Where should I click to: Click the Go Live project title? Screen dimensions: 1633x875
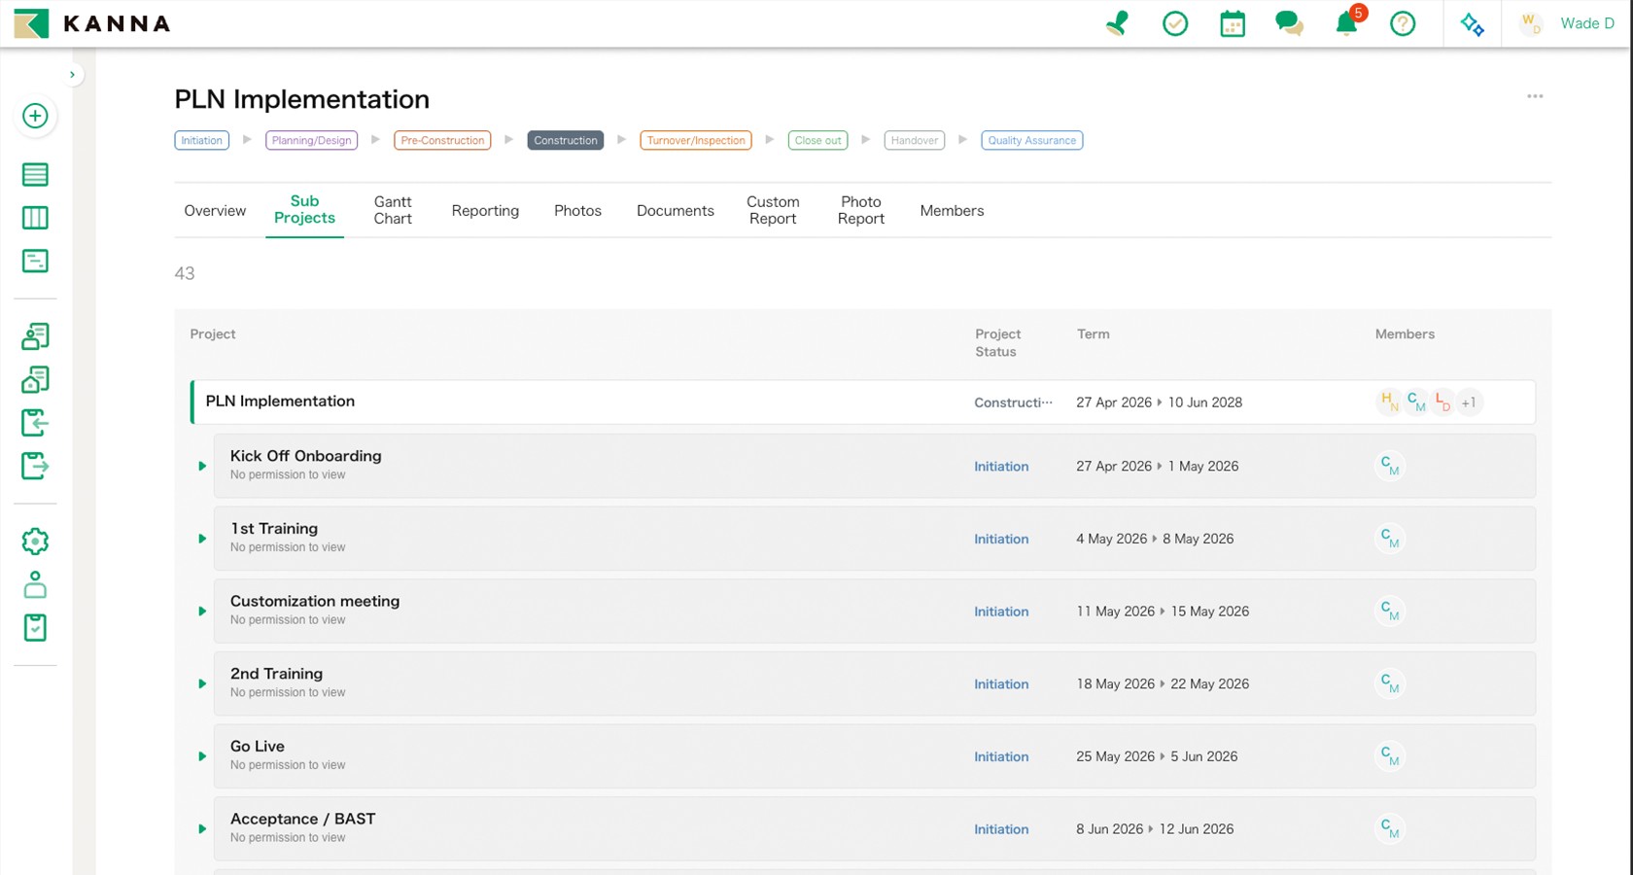coord(258,747)
